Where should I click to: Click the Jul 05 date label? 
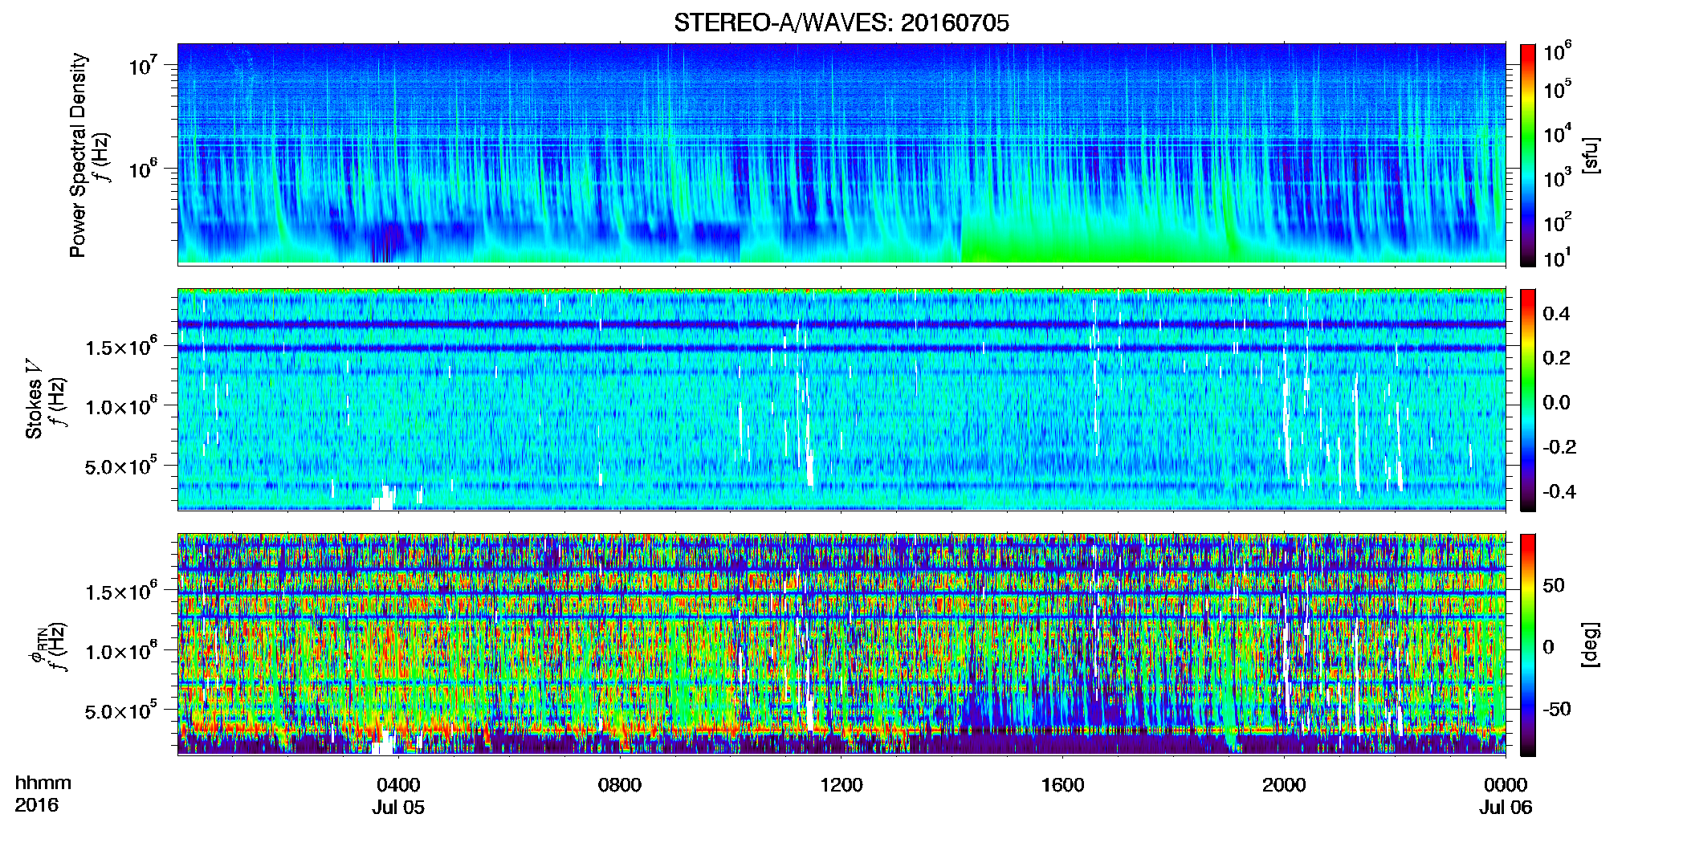click(x=398, y=807)
